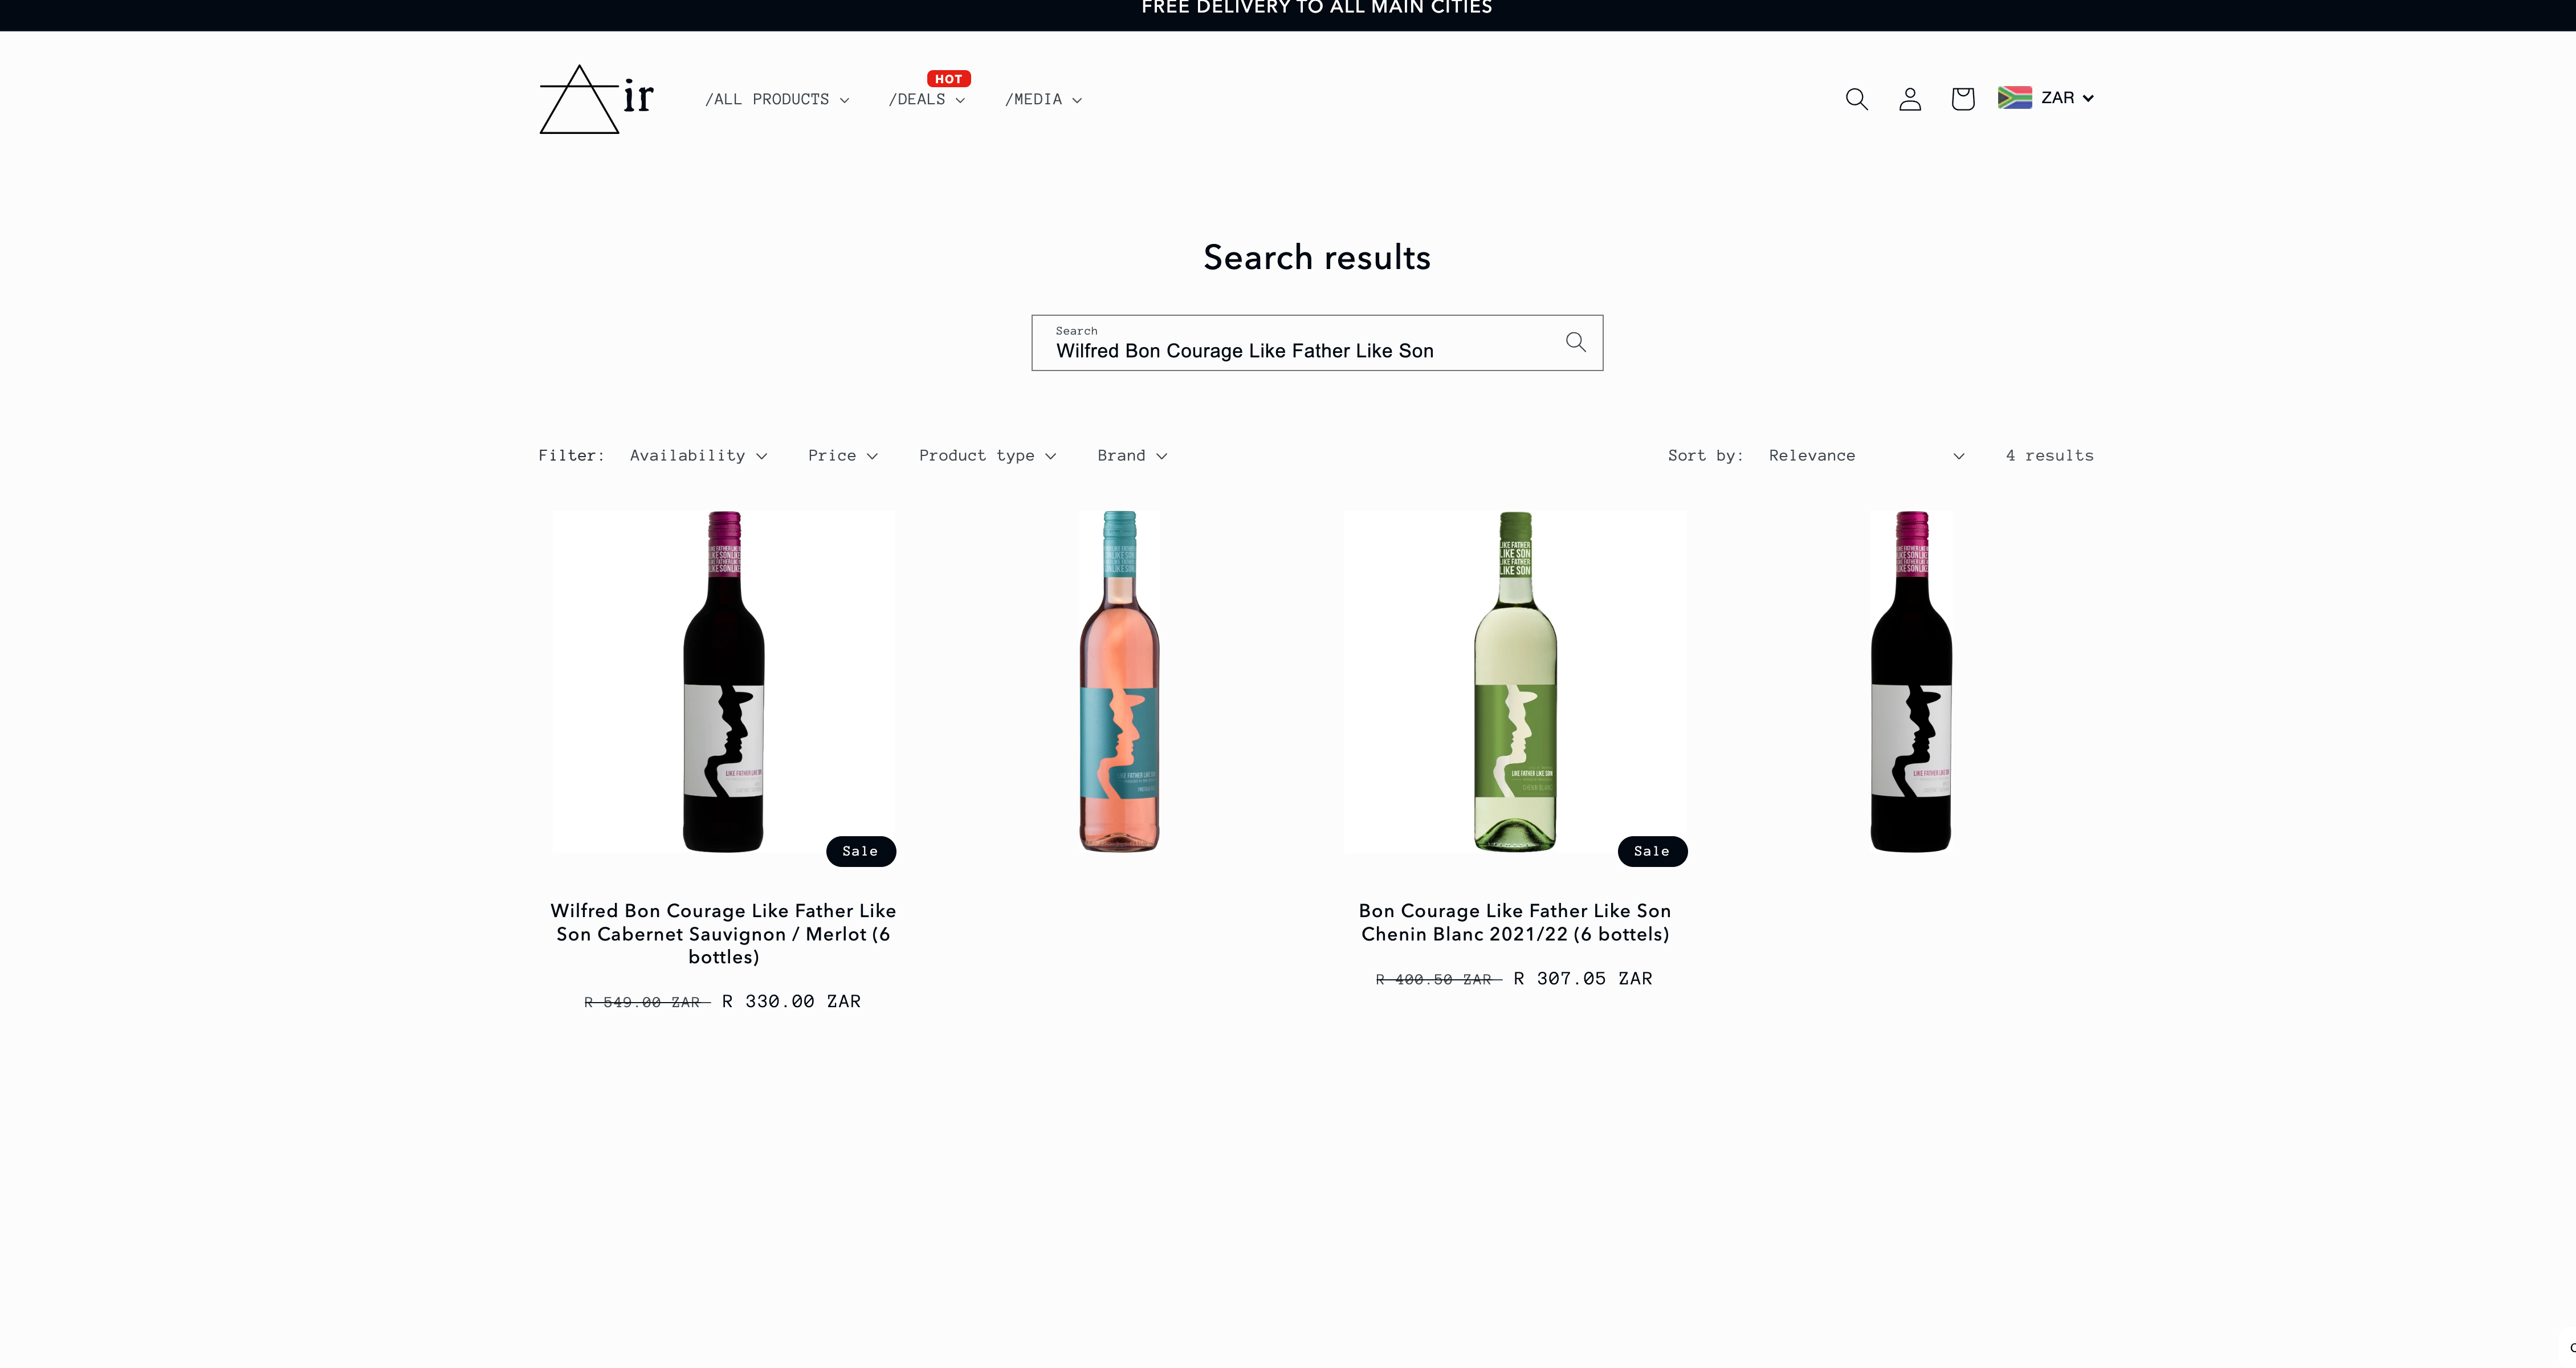Click the red wine bottle thumbnail without a Sale badge
2576x1368 pixels.
point(1910,681)
